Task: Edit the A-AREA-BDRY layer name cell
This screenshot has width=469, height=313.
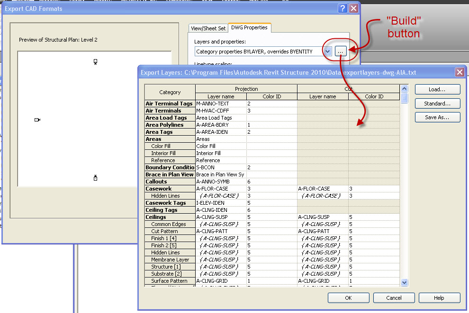Action: (x=221, y=125)
